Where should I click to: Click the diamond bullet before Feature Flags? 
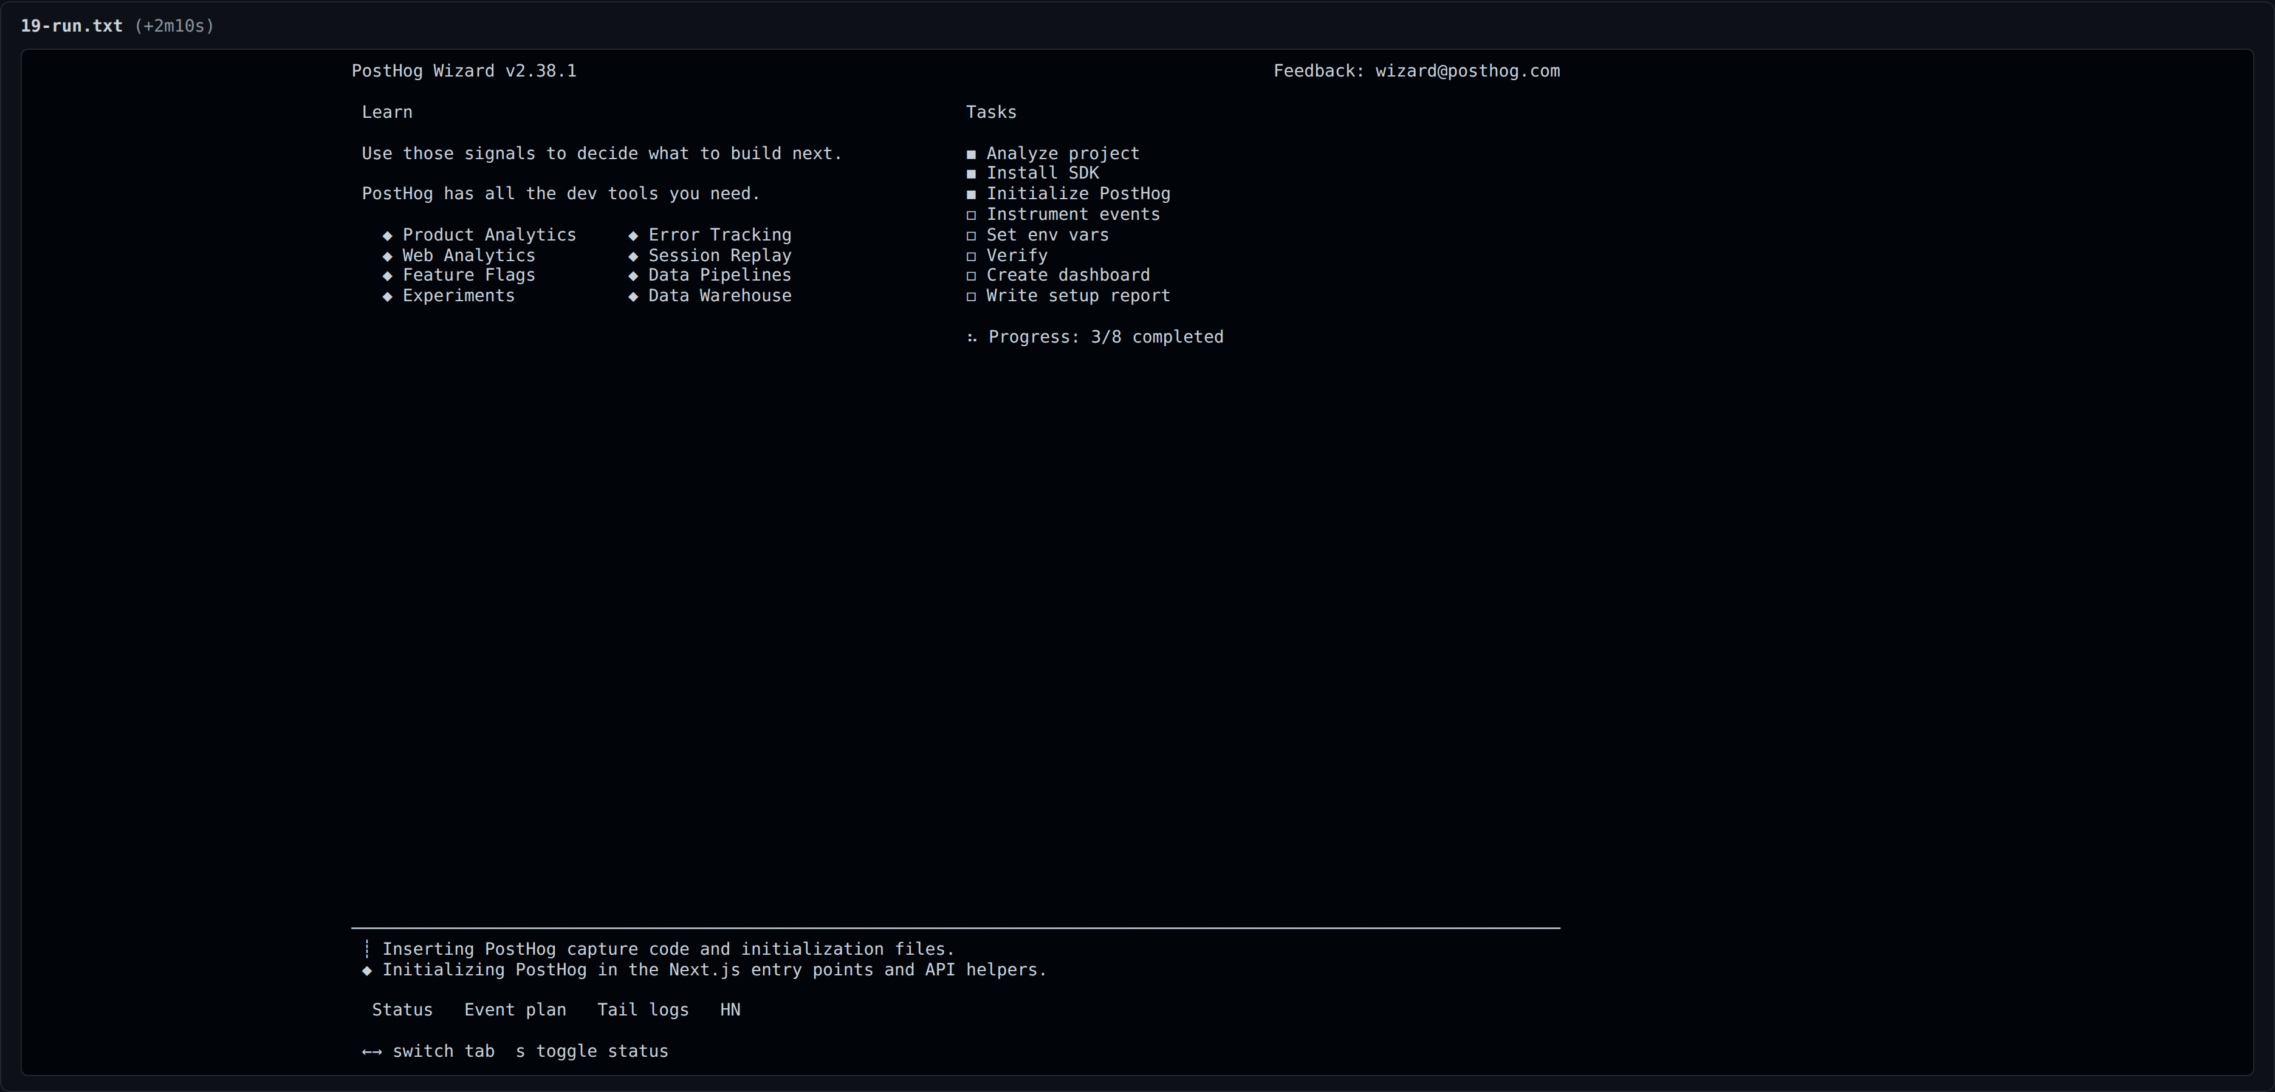click(387, 275)
